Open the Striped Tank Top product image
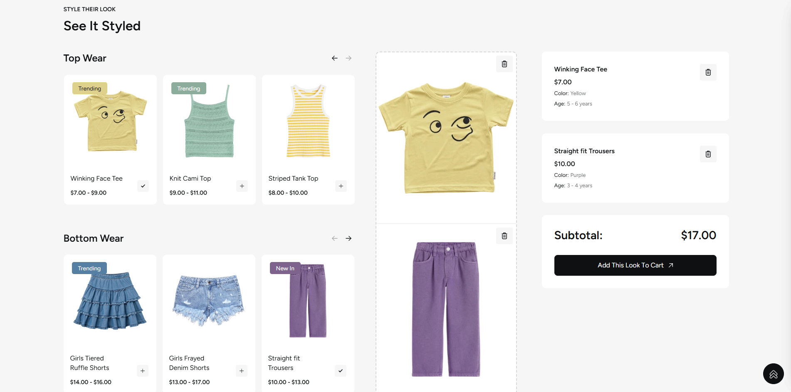The height and width of the screenshot is (392, 791). 309,121
